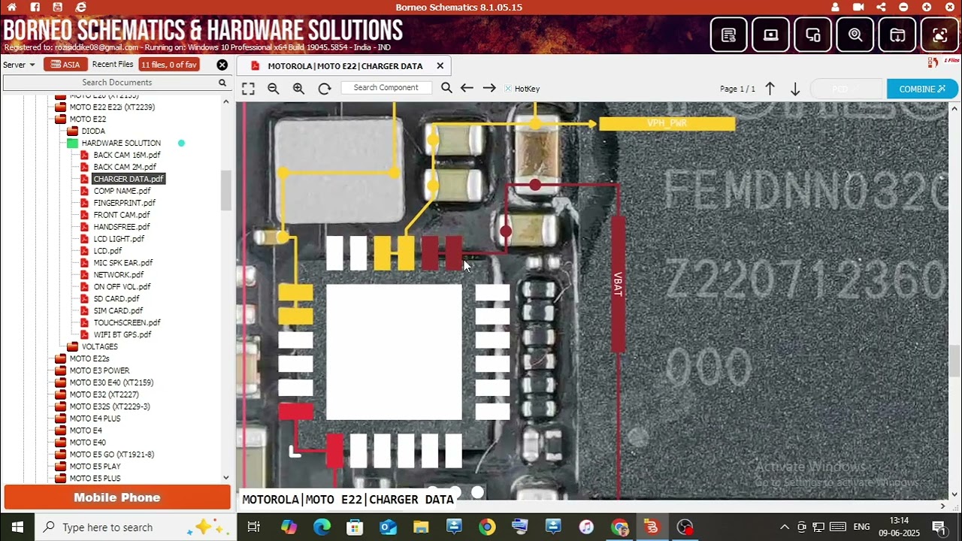Open MIC SPK EAR.pdf
The image size is (962, 541).
click(x=123, y=263)
